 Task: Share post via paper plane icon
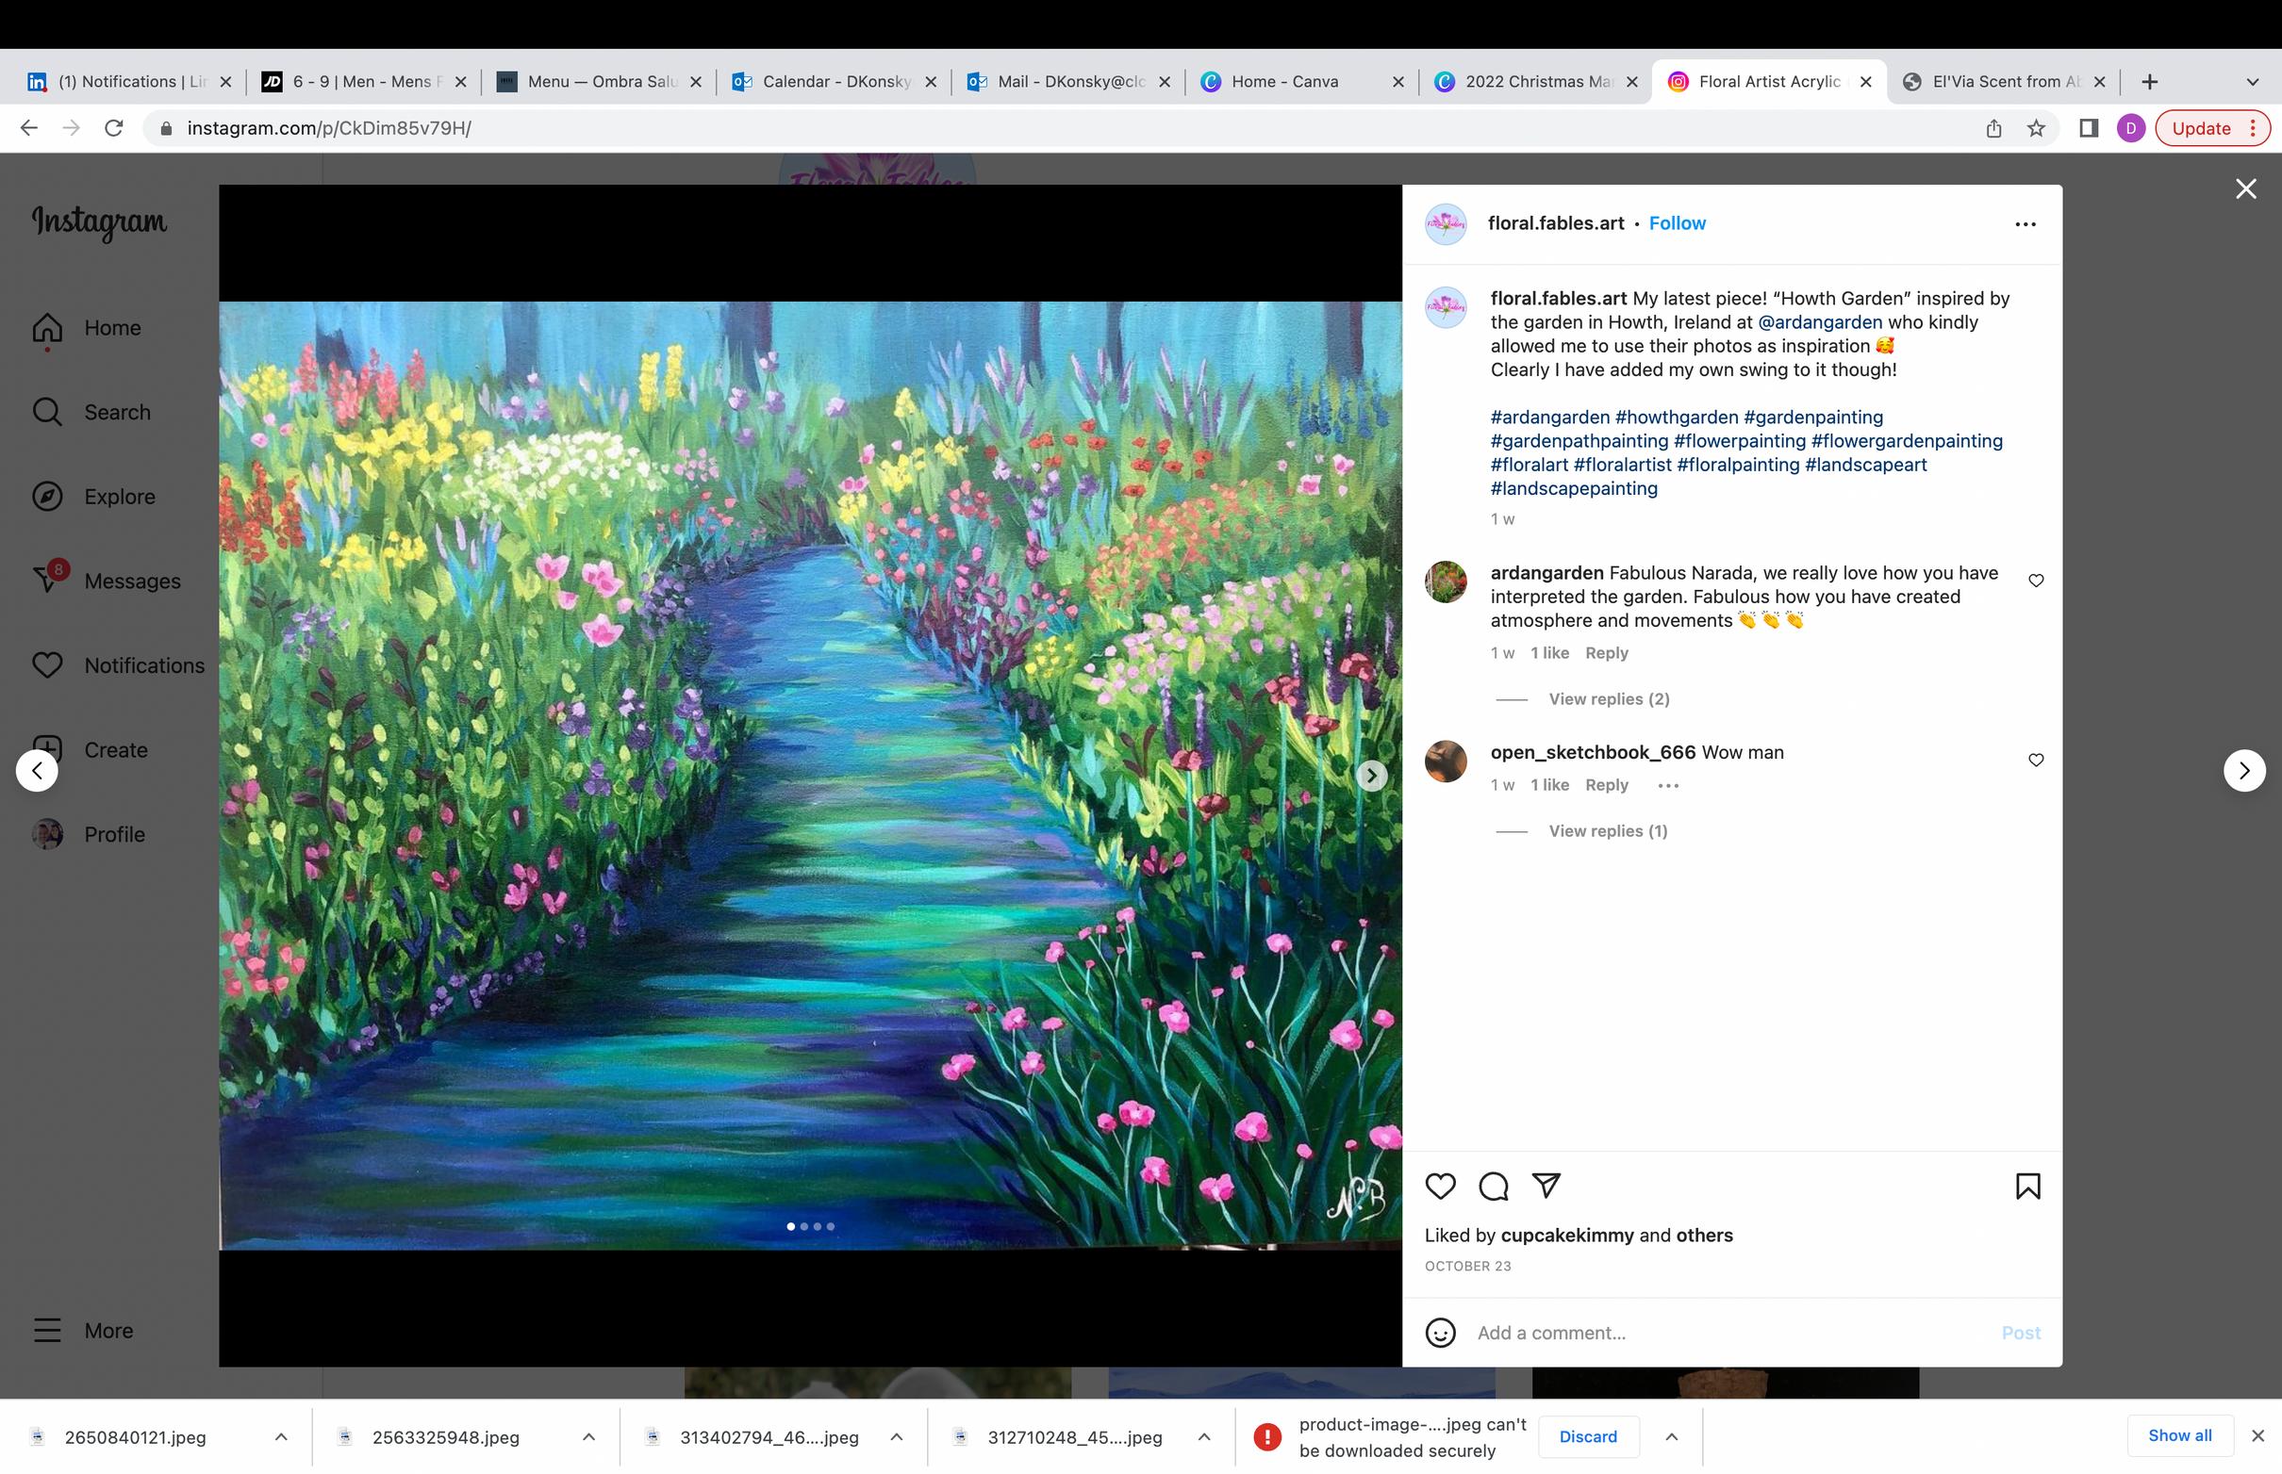tap(1546, 1185)
